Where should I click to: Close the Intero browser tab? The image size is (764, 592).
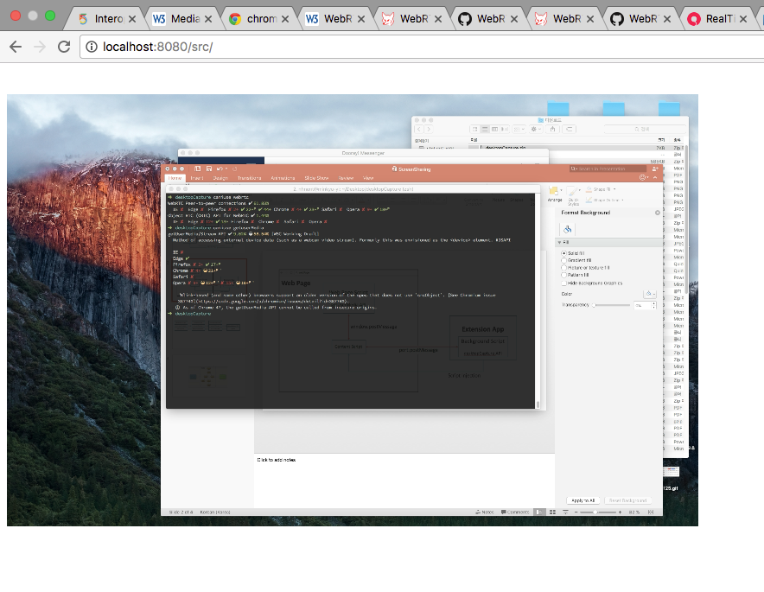click(132, 19)
